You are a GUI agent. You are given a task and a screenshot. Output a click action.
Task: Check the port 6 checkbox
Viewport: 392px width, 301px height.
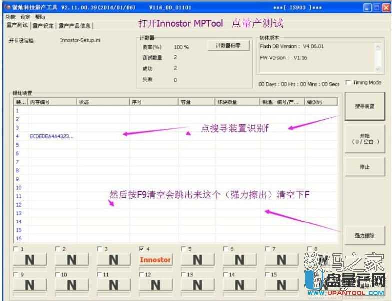226,249
